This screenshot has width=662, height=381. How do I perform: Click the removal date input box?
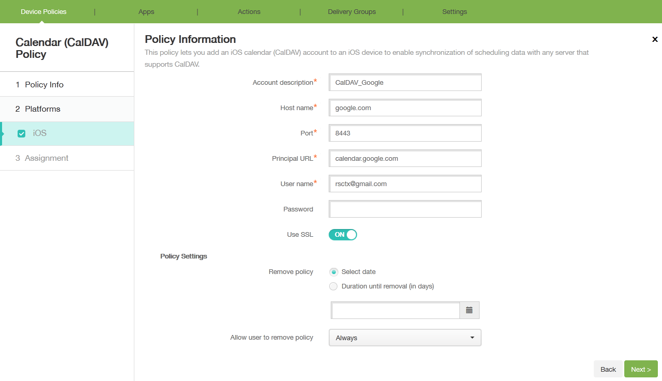395,310
